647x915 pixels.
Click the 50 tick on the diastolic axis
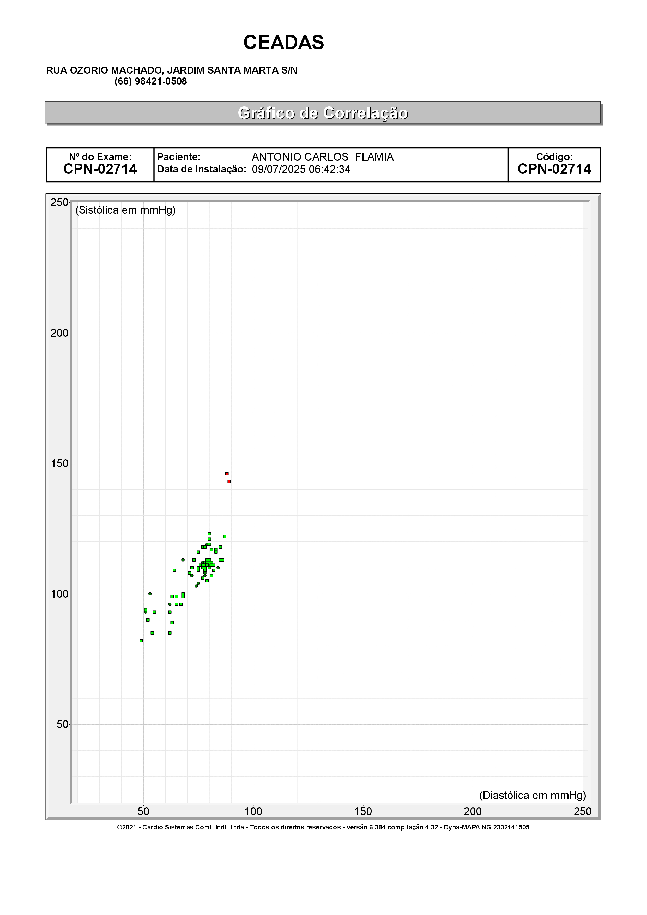tap(143, 811)
